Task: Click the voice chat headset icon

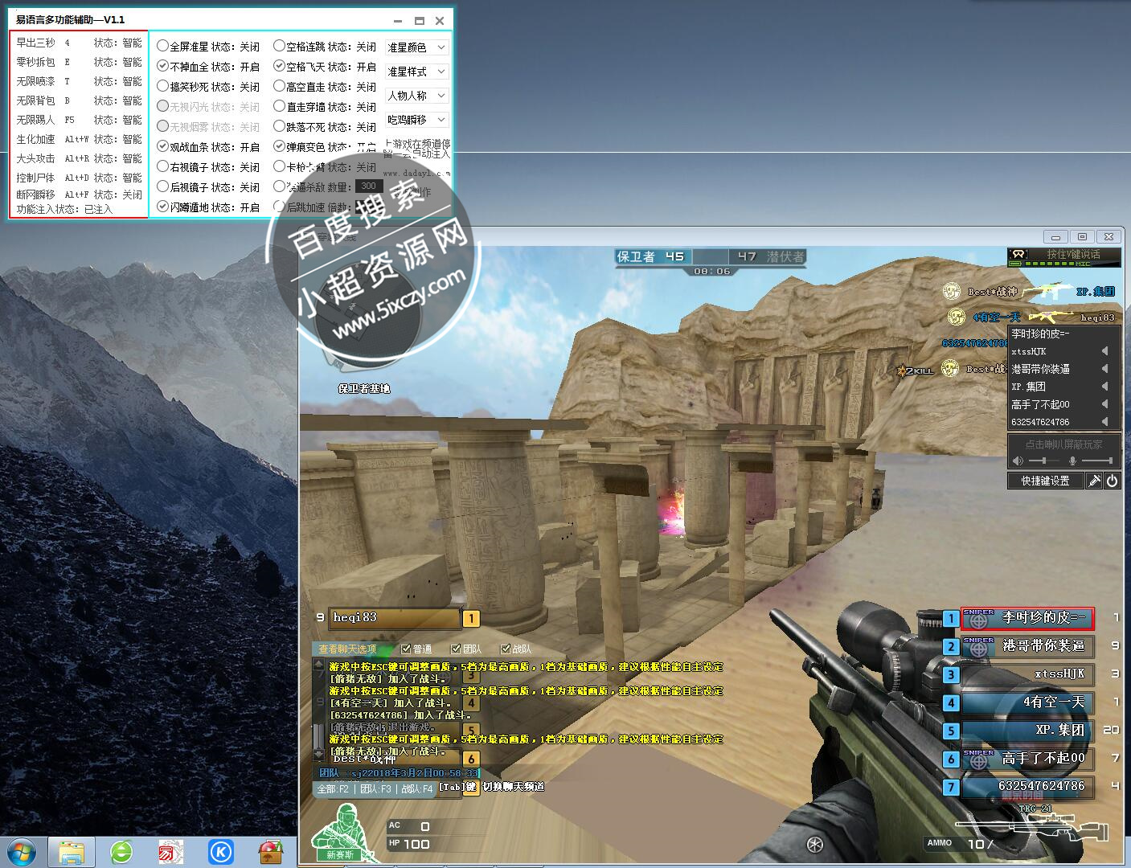Action: (x=1018, y=256)
